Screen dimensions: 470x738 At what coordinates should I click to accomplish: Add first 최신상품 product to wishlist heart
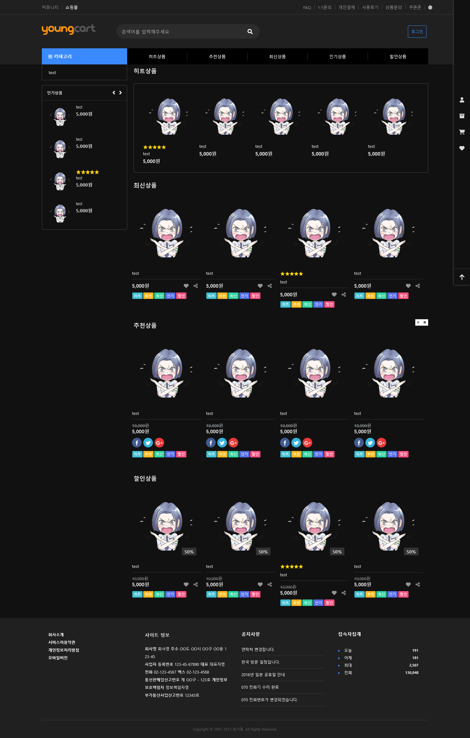point(186,286)
